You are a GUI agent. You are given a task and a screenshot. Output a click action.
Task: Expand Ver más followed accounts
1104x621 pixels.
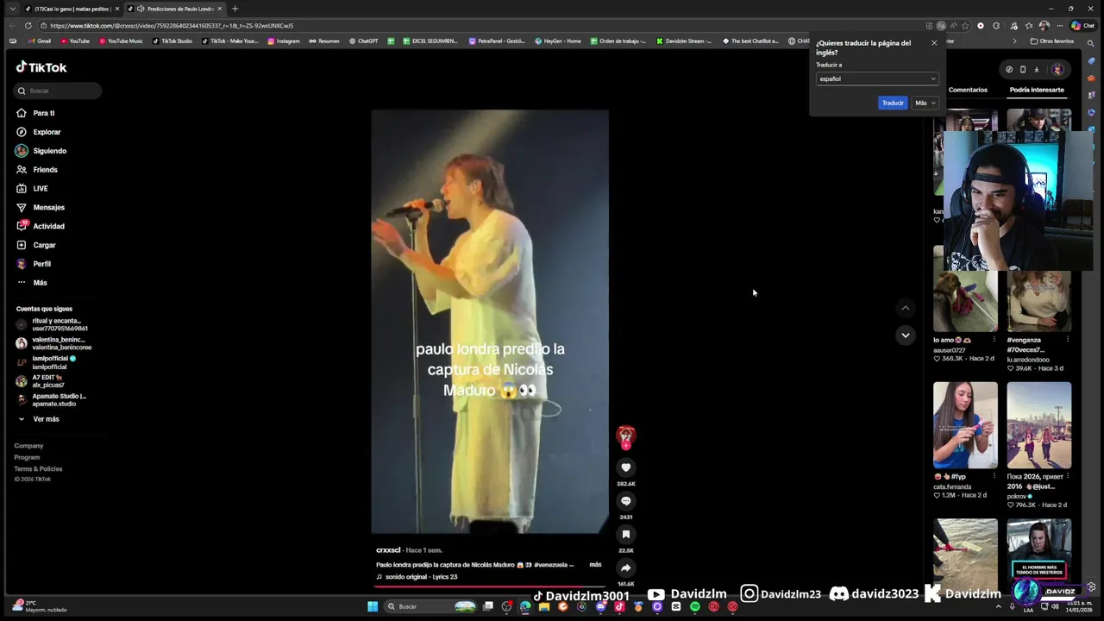(39, 419)
